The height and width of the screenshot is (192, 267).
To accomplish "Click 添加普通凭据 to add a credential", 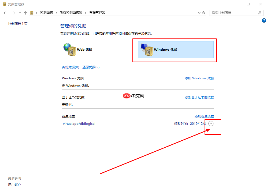I will click(204, 116).
